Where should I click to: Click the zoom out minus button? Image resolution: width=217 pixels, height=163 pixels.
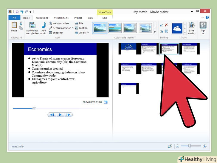[177, 146]
